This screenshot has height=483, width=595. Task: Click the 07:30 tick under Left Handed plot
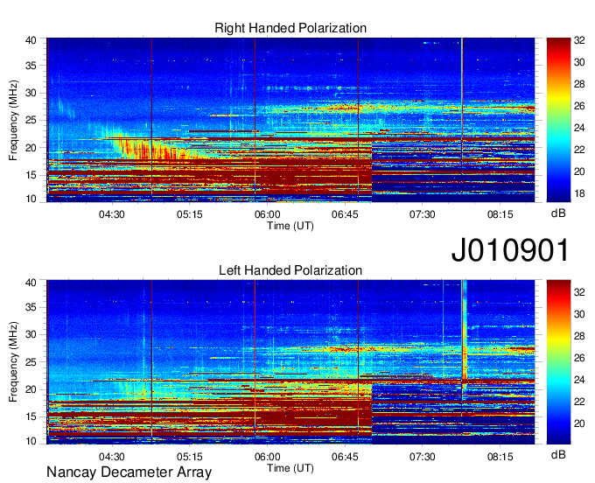423,457
